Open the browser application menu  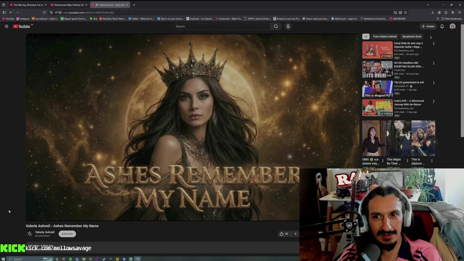459,12
